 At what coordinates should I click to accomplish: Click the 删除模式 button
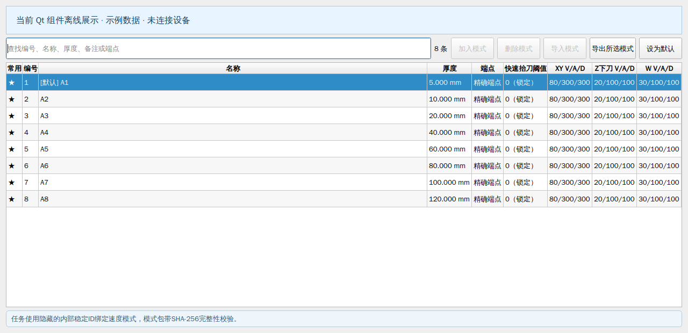click(x=519, y=48)
